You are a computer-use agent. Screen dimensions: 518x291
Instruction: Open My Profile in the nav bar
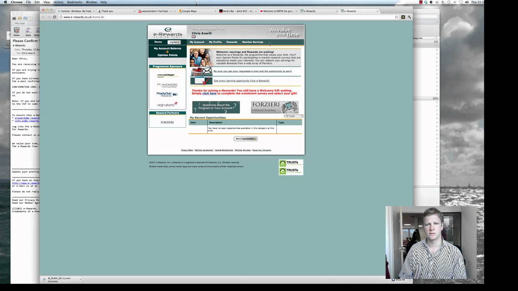click(x=215, y=42)
